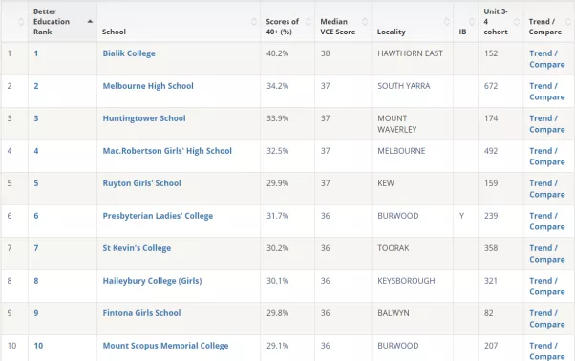Open Bialik College school link
This screenshot has width=575, height=361.
(129, 53)
